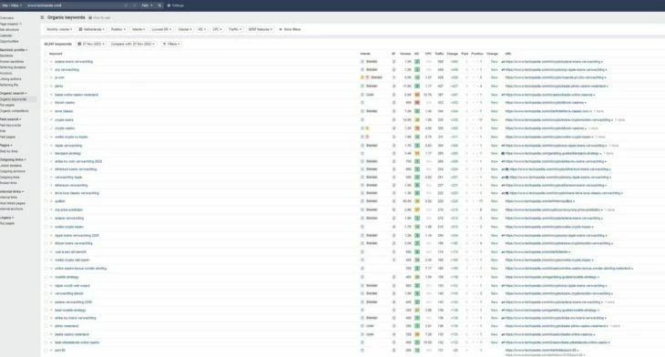665x357 pixels.
Task: Tick checkbox for xrp price prediction row
Action: click(46, 209)
